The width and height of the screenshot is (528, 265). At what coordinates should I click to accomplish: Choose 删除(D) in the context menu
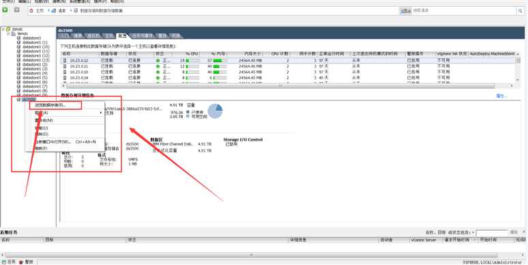65,134
